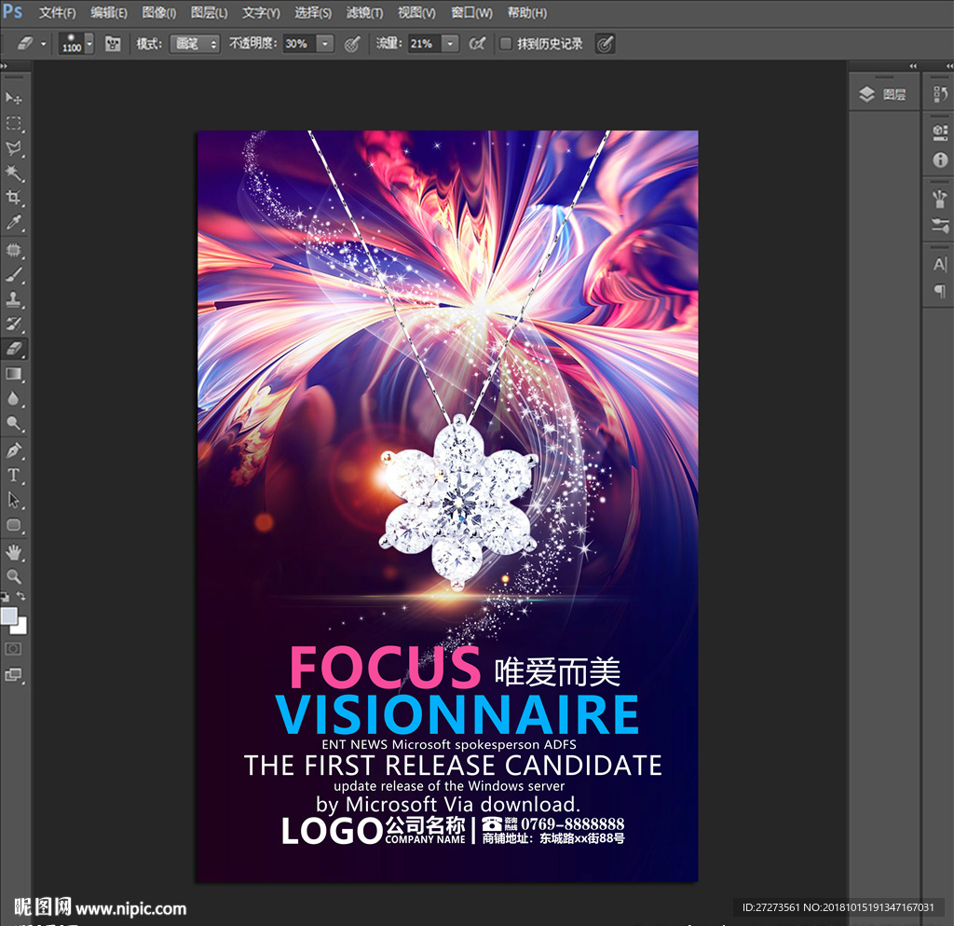This screenshot has height=926, width=954.
Task: Open the Brush Presets panel icon
Action: 940,226
